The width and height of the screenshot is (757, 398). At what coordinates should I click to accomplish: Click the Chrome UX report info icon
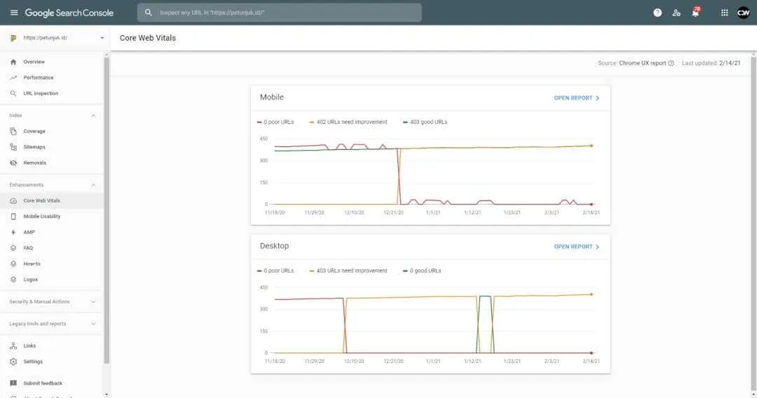pos(671,63)
